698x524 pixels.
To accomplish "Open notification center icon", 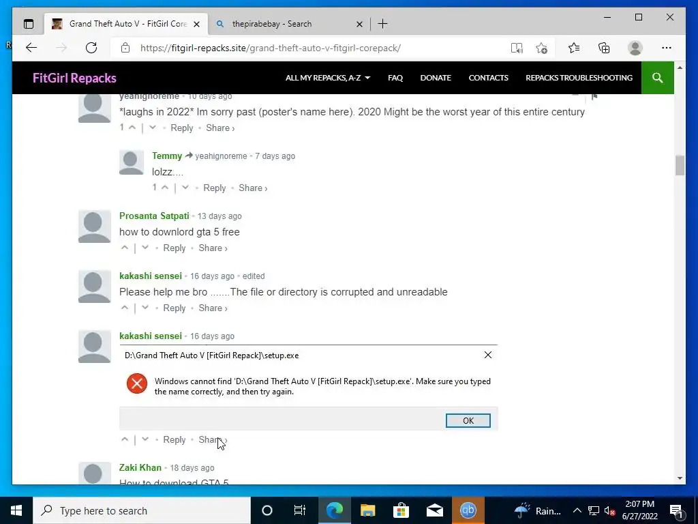I will click(x=676, y=510).
